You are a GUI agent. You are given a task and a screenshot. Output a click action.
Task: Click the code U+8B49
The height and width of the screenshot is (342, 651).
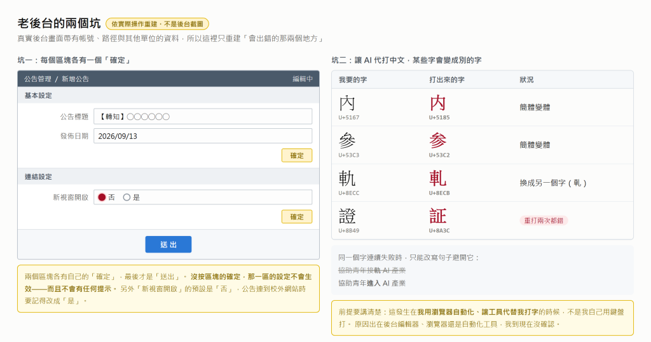(x=349, y=230)
